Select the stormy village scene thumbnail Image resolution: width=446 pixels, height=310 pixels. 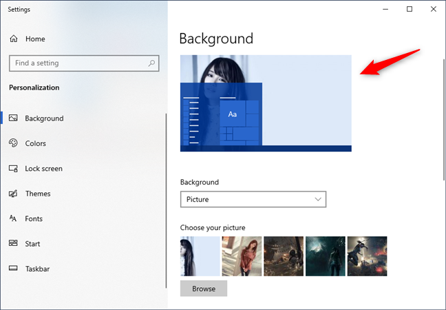click(284, 256)
